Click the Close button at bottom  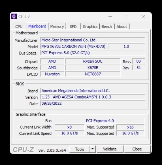tap(137, 149)
